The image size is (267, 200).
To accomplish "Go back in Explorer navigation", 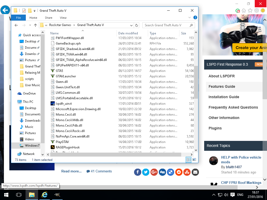I will click(16, 25).
